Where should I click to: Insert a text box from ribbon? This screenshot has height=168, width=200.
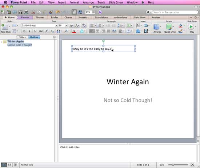tap(138, 25)
